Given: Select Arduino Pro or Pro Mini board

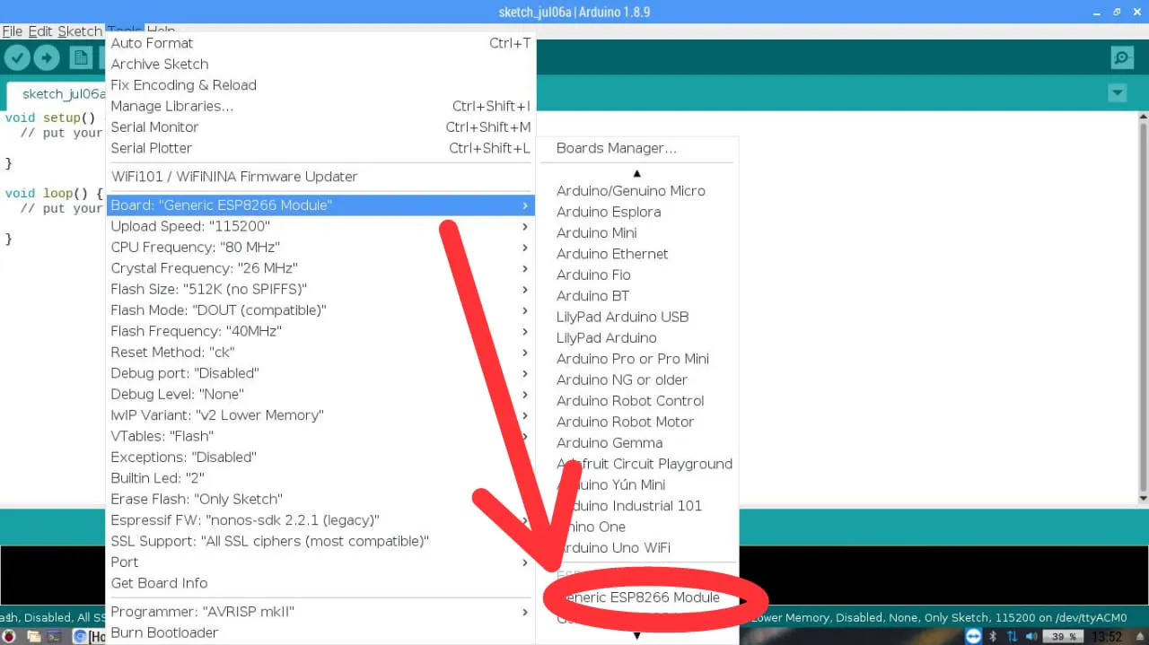Looking at the screenshot, I should (637, 359).
